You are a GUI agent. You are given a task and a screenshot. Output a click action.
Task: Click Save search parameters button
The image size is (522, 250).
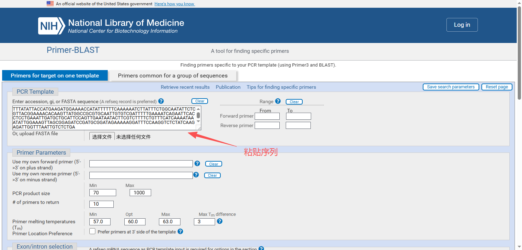click(x=451, y=87)
